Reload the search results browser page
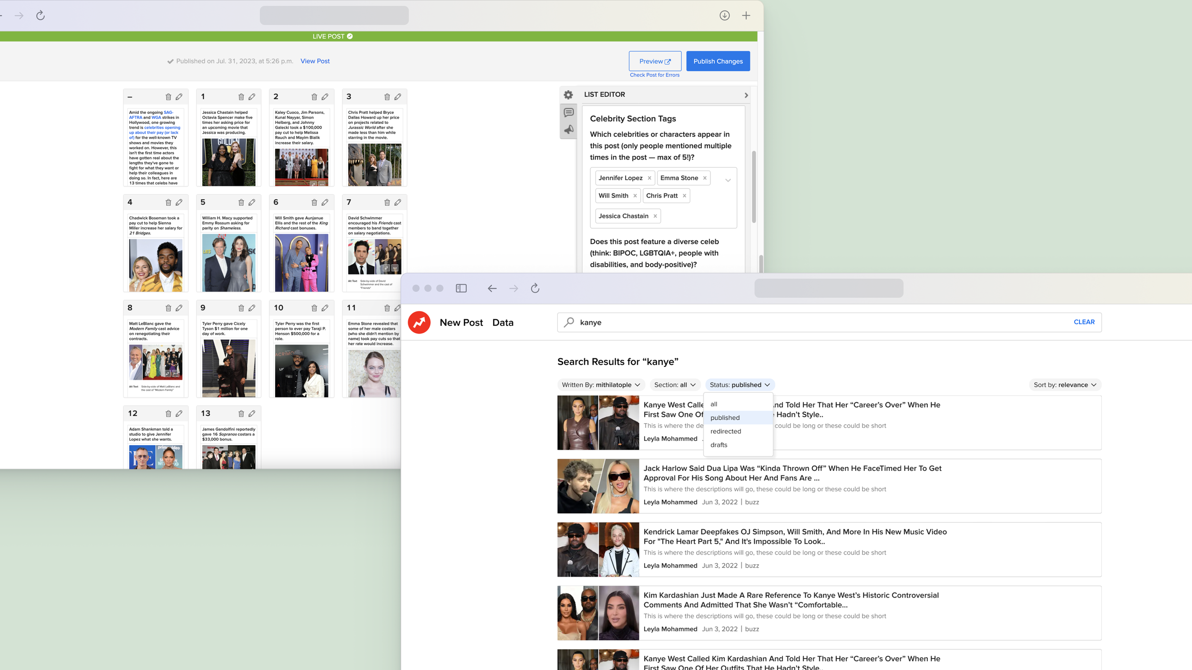This screenshot has height=670, width=1192. pos(535,288)
